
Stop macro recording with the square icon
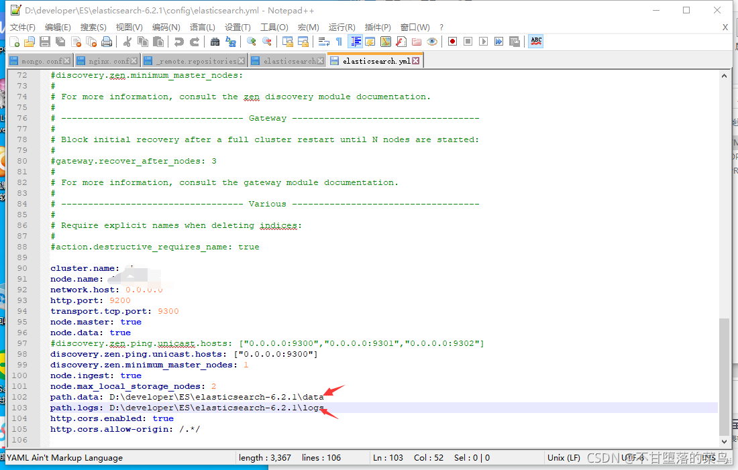468,42
